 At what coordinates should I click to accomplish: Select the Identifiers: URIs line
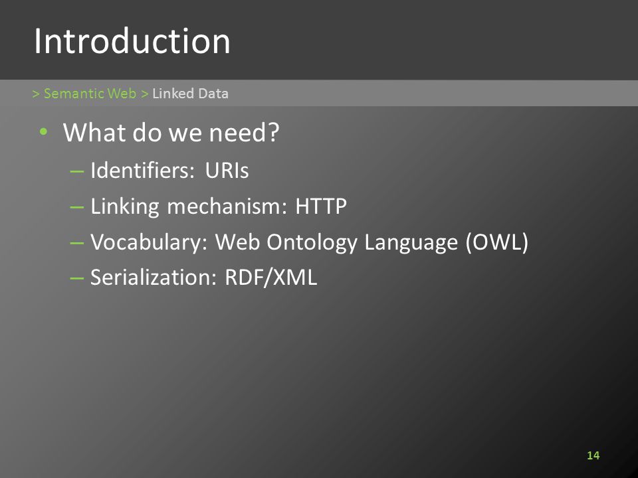pos(169,170)
